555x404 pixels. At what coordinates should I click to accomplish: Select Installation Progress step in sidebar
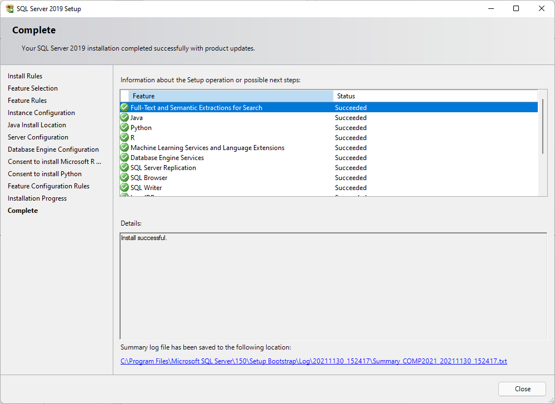click(x=37, y=198)
